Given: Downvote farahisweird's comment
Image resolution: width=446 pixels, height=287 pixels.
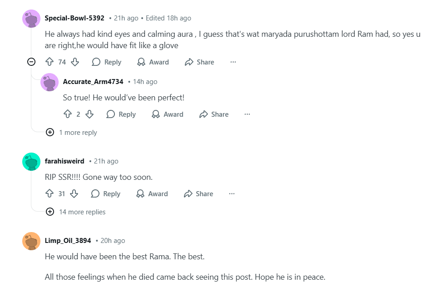Looking at the screenshot, I should coord(74,194).
